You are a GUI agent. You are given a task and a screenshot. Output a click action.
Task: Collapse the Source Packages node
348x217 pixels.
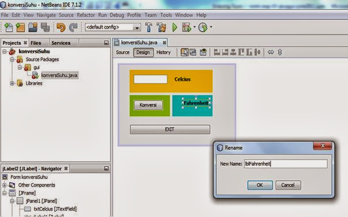click(12, 59)
